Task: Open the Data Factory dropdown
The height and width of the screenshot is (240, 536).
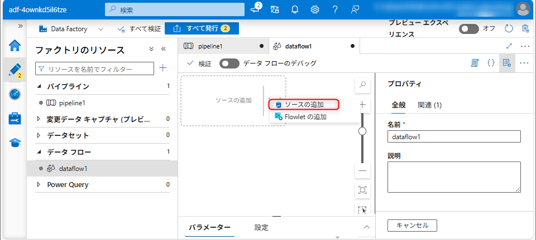Action: click(100, 28)
